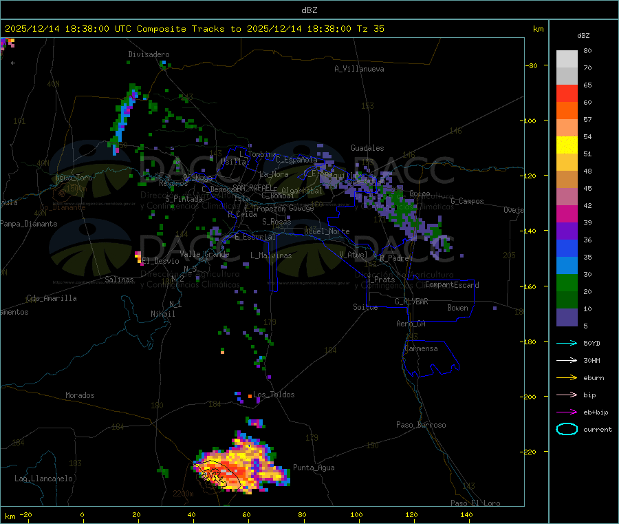Click the yellow eburn arrow in legend
The height and width of the screenshot is (524, 619).
tap(567, 378)
